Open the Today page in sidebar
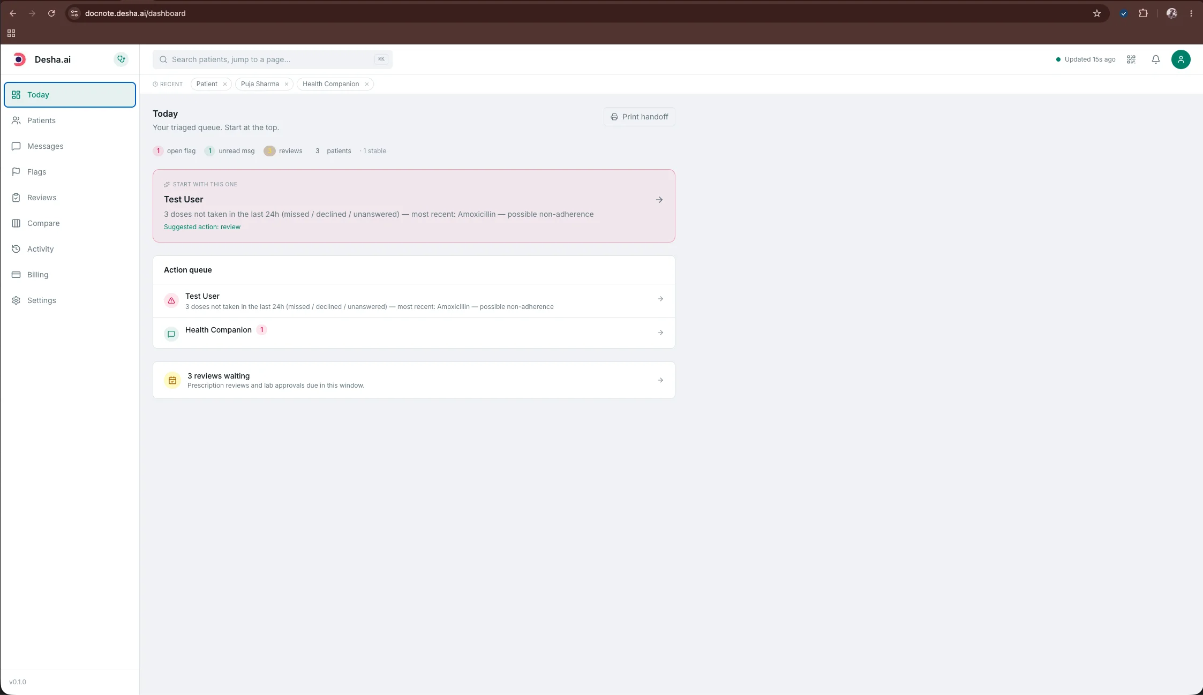The width and height of the screenshot is (1203, 695). tap(70, 95)
